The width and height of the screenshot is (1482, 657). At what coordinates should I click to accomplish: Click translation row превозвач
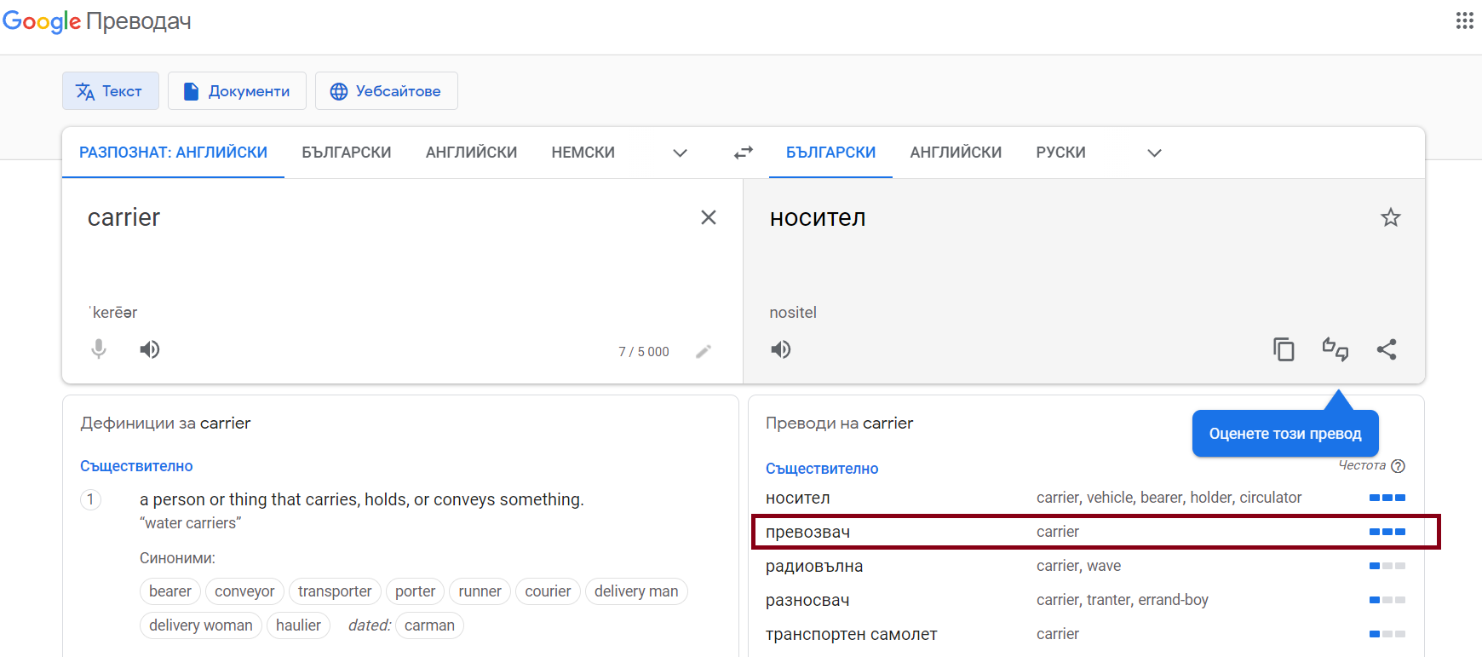coord(1086,532)
